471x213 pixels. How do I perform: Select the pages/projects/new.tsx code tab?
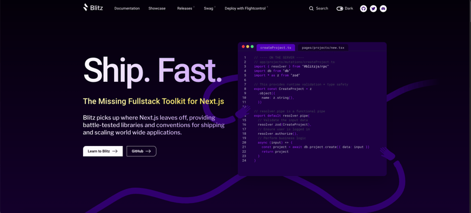323,48
